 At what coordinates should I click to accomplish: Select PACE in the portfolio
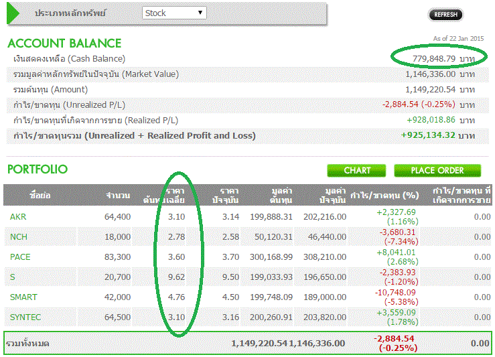(x=20, y=257)
